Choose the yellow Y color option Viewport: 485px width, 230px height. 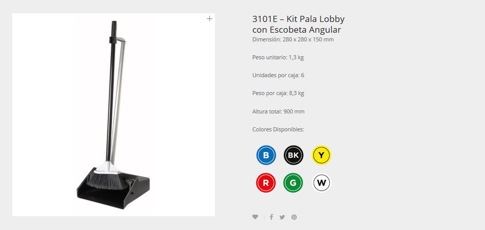coord(321,155)
